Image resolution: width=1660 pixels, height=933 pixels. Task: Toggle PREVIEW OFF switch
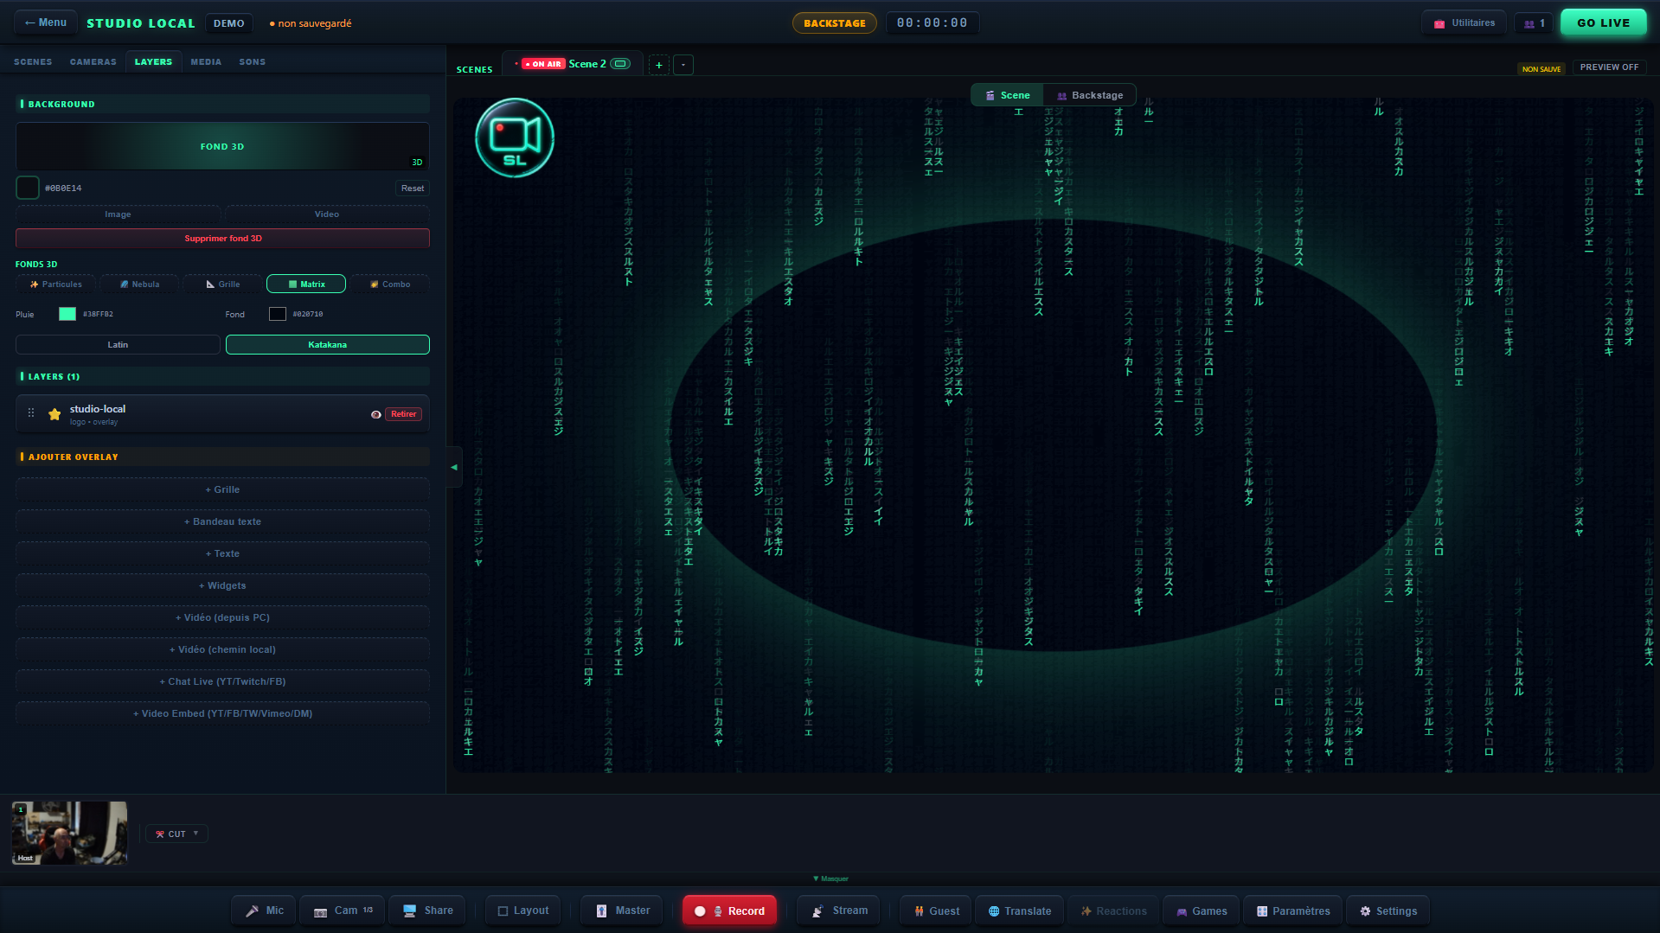click(1609, 67)
